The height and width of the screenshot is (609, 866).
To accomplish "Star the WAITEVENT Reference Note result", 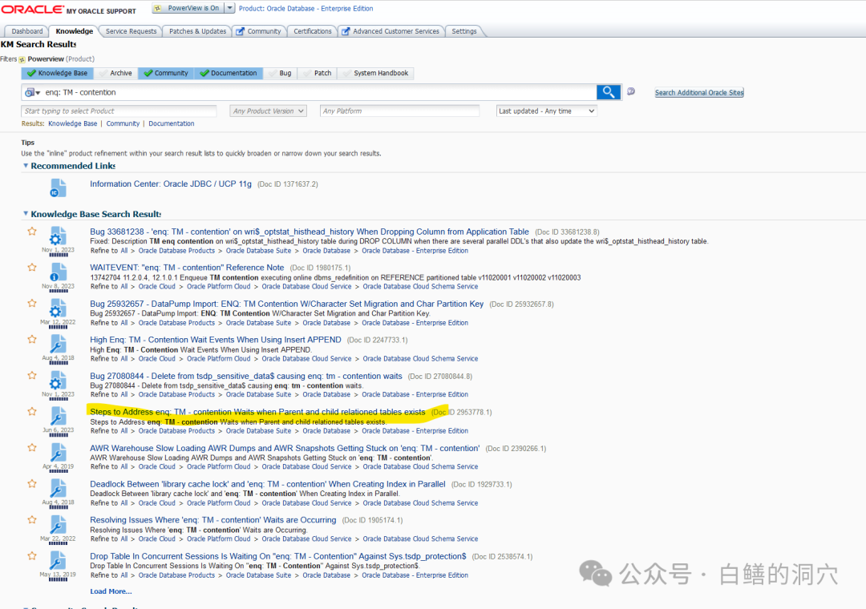I will 32,267.
